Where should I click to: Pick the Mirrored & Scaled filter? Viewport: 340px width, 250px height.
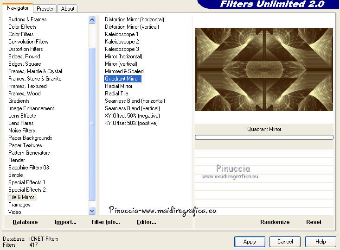click(124, 71)
